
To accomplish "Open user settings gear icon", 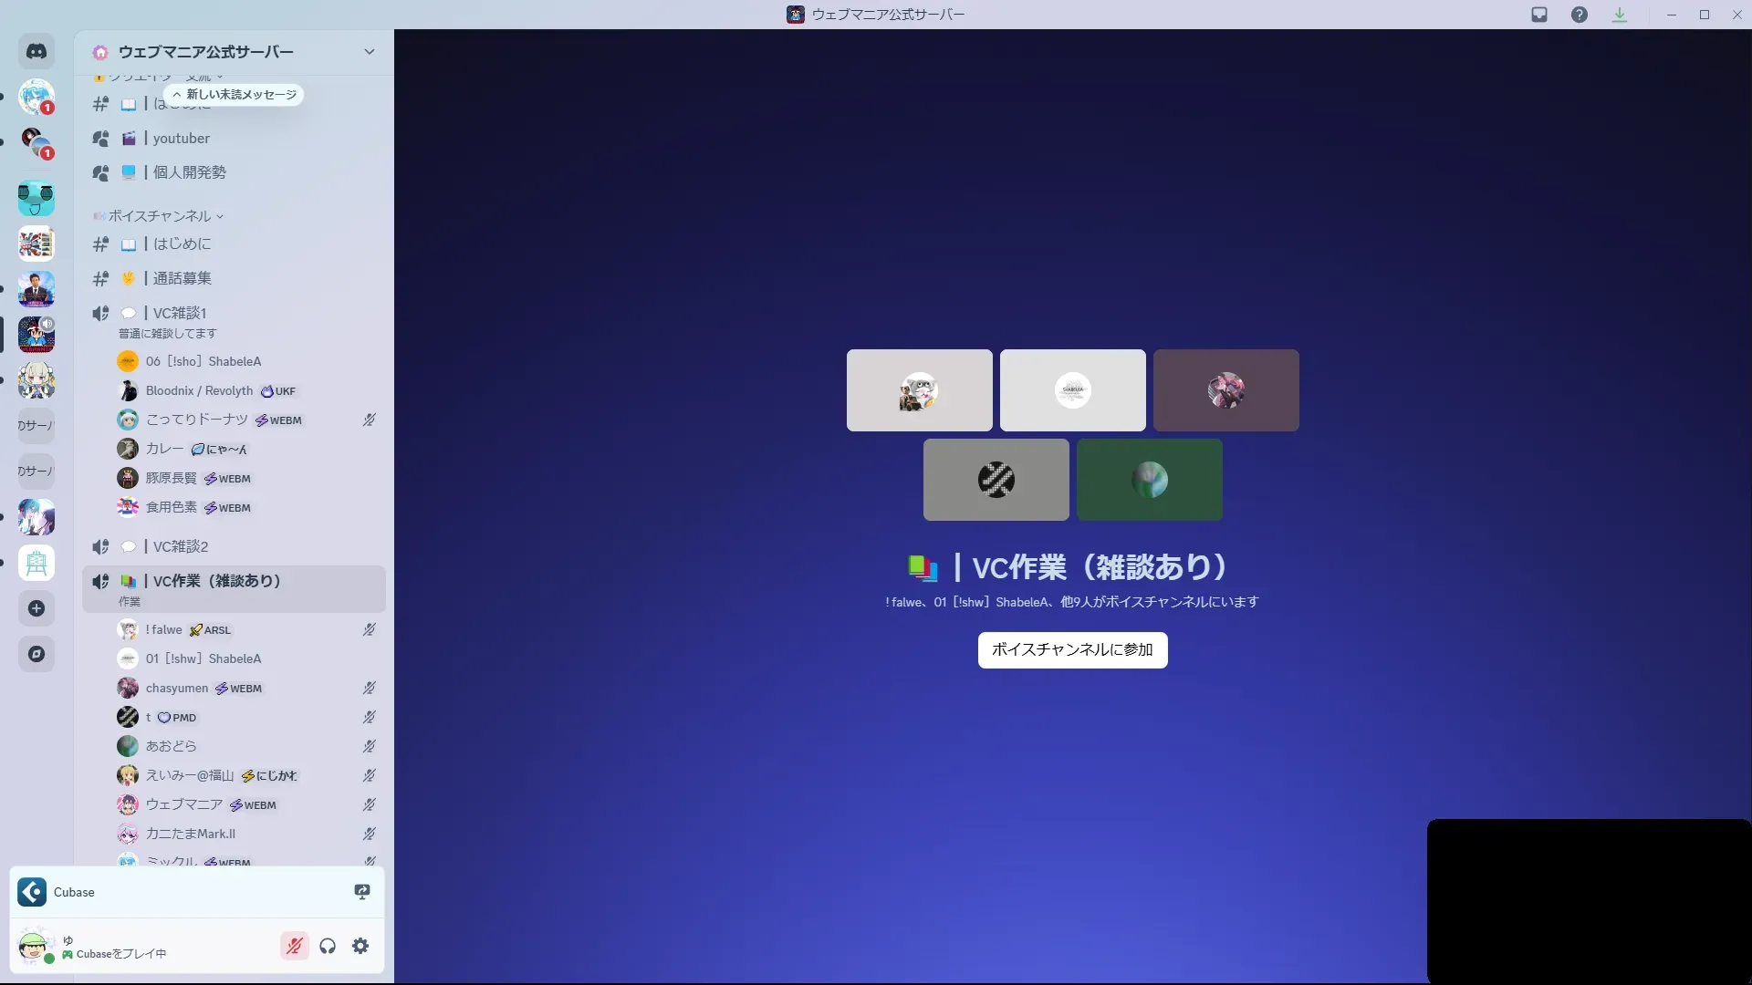I will (x=360, y=946).
